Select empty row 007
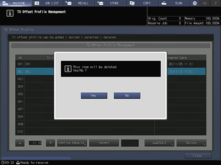The image size is (221, 165). tap(111, 109)
